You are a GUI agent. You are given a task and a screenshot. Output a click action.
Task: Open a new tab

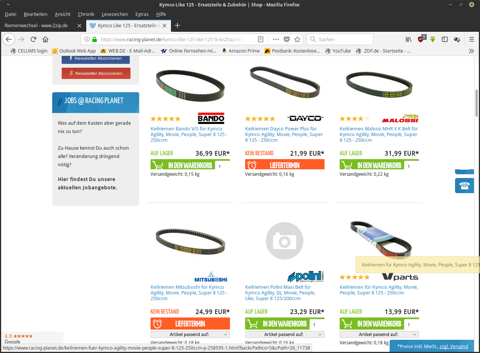tap(177, 26)
